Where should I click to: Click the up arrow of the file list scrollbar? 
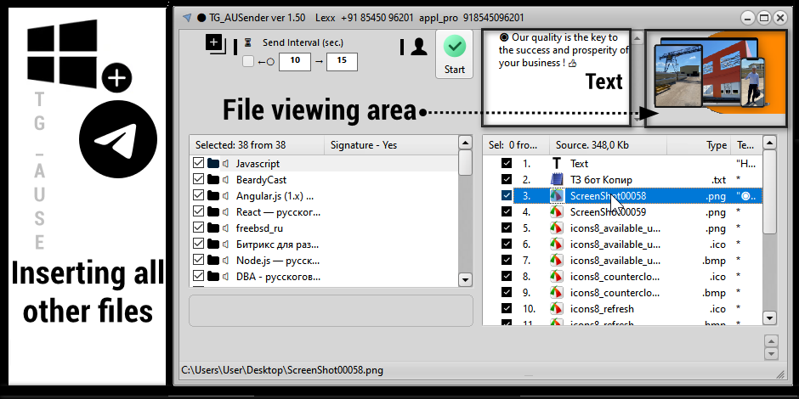click(770, 143)
